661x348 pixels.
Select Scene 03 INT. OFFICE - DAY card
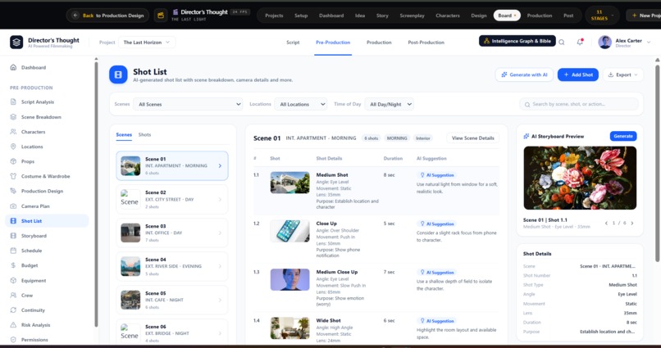[172, 233]
